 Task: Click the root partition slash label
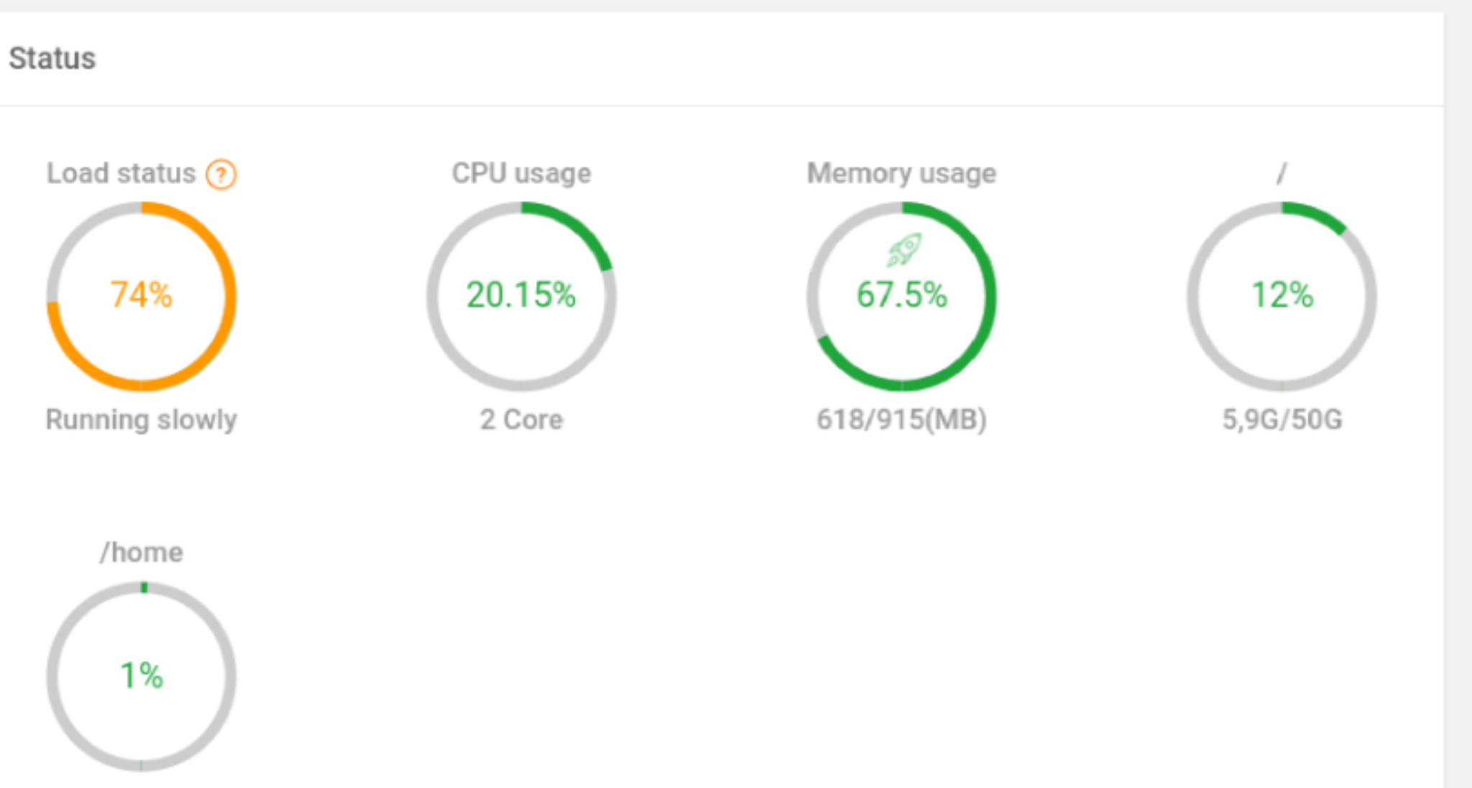click(1282, 173)
